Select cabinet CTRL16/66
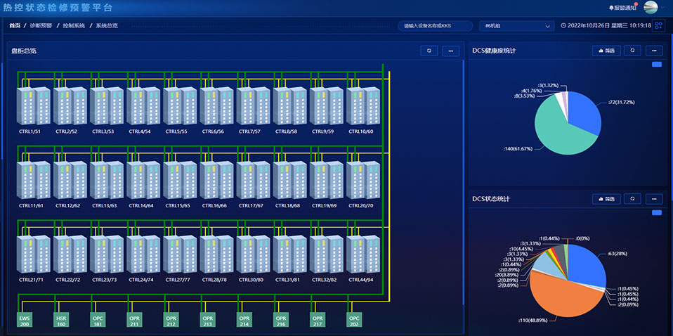Viewport: 673px width, 336px height. pyautogui.click(x=216, y=181)
